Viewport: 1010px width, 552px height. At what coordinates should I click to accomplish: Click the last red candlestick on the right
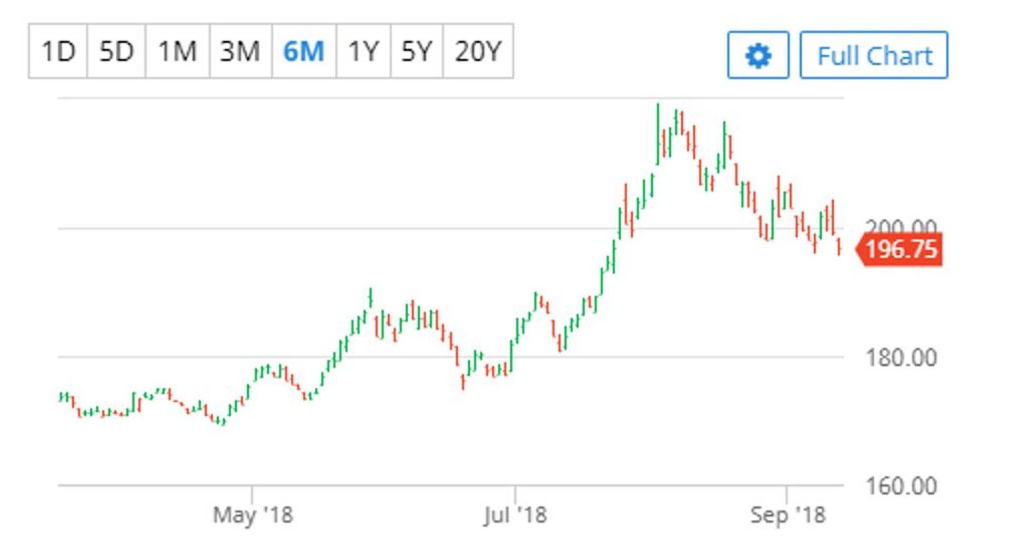tap(839, 246)
